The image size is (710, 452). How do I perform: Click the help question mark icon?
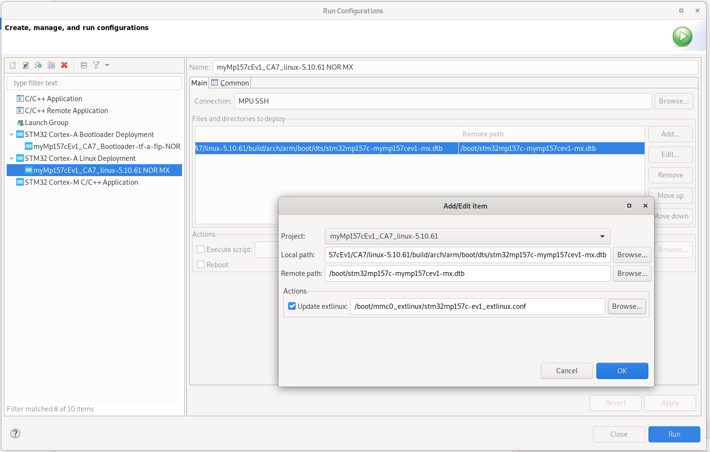pyautogui.click(x=15, y=433)
